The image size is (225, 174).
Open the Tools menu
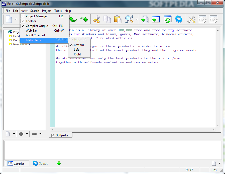[x=58, y=11]
